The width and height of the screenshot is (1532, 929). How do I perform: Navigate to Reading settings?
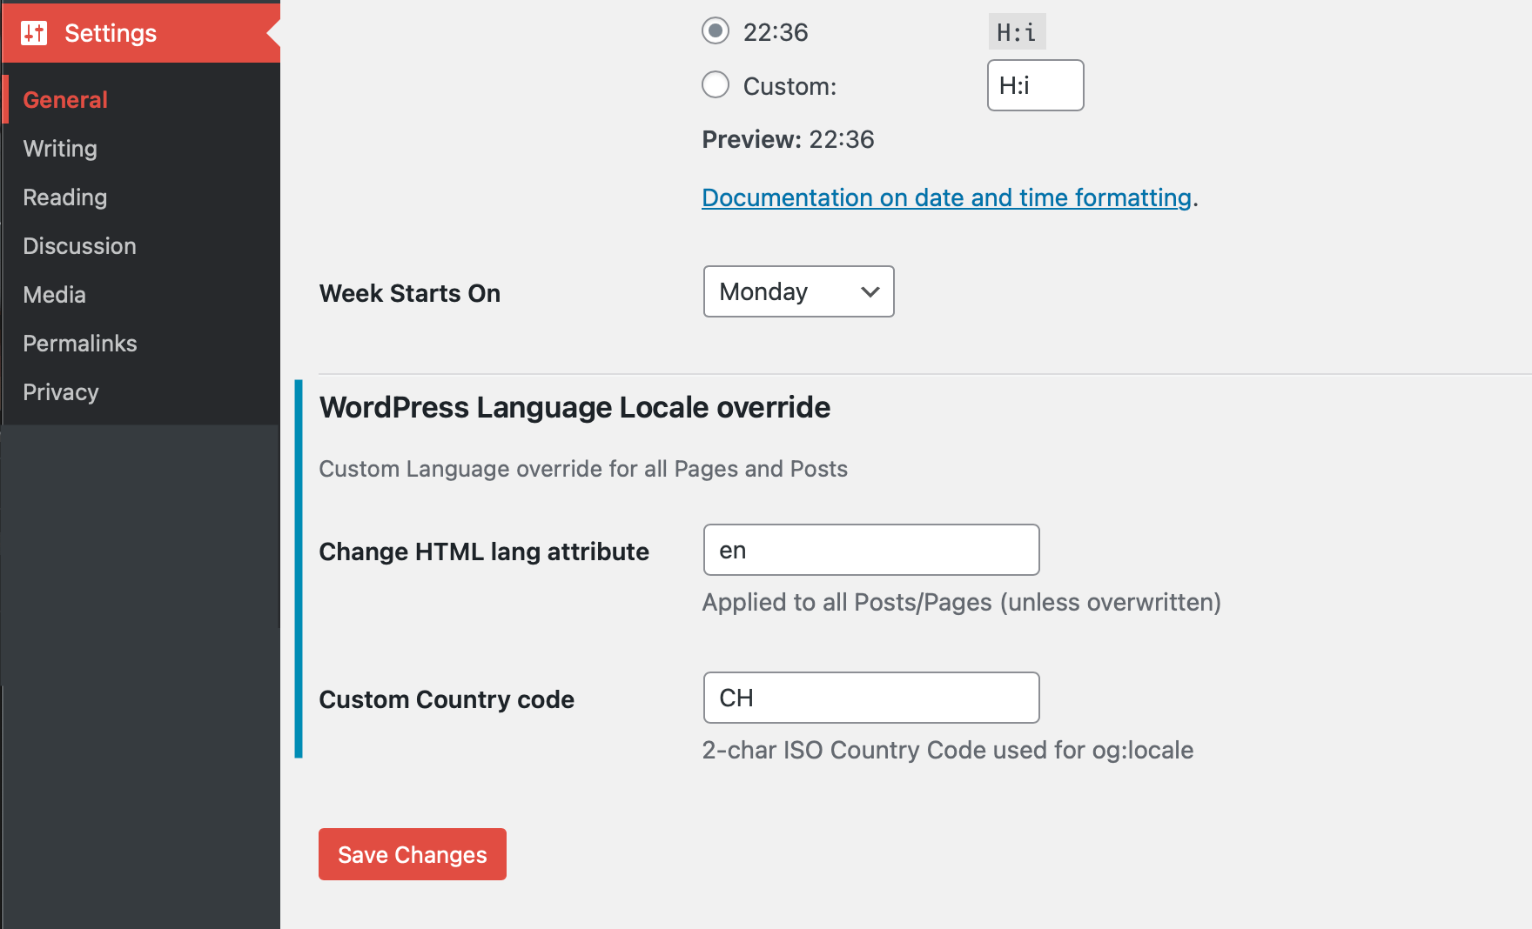coord(65,197)
